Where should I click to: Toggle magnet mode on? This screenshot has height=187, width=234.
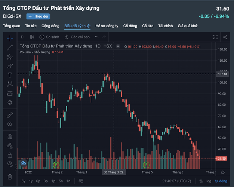tap(10, 137)
